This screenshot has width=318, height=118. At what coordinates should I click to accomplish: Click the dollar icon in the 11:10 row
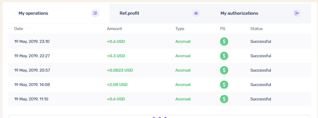tap(224, 99)
